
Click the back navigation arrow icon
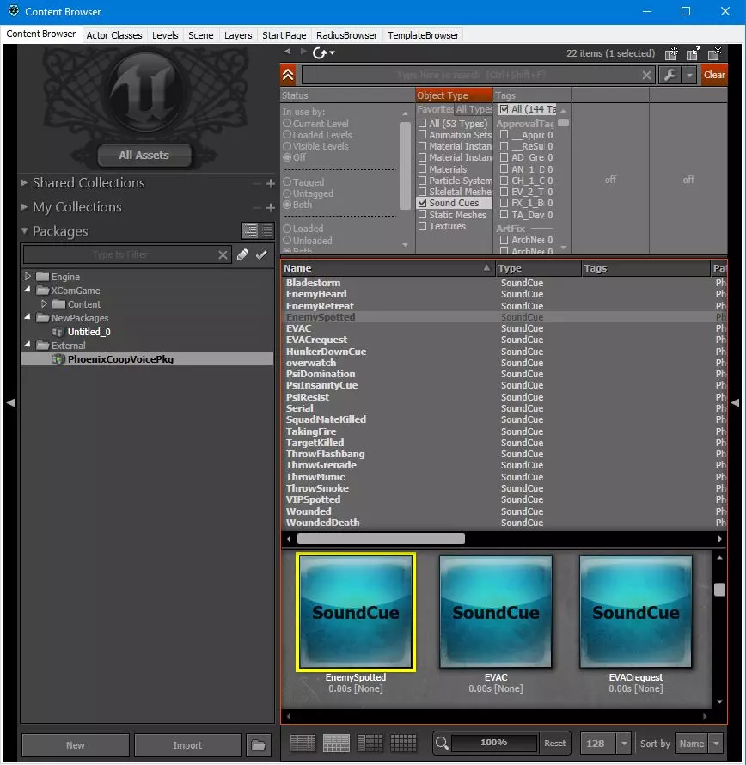tap(287, 52)
